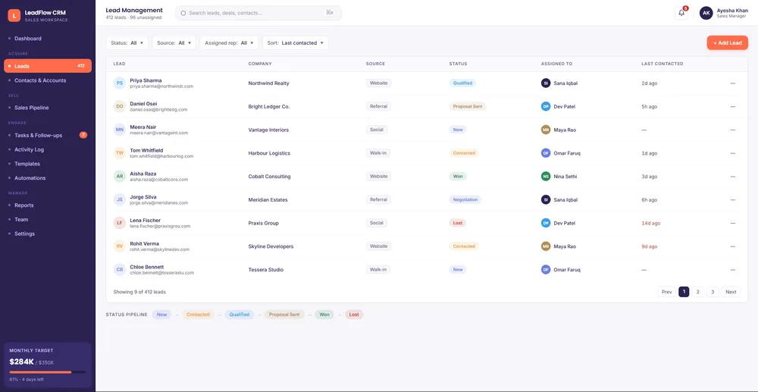Click the Add Lead button
The image size is (758, 392).
(727, 43)
